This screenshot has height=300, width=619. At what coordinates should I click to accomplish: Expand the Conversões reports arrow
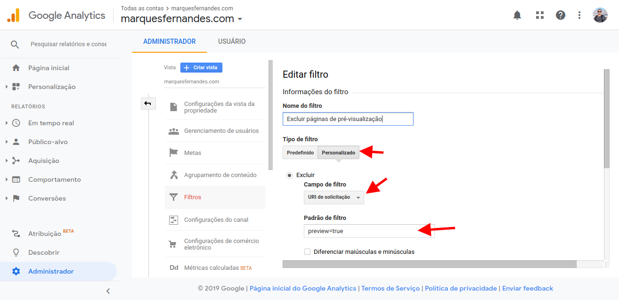pos(7,198)
